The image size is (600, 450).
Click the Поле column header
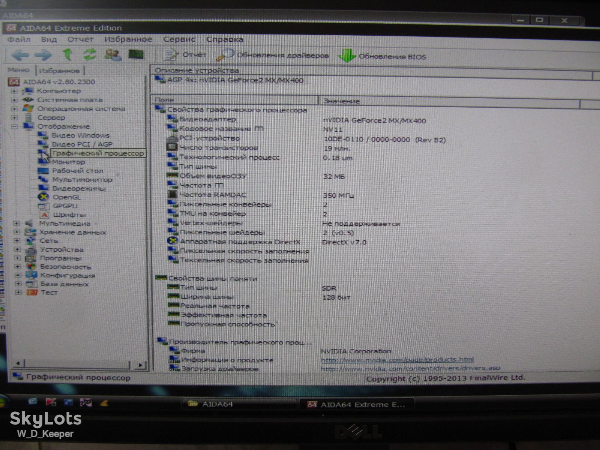coord(235,100)
